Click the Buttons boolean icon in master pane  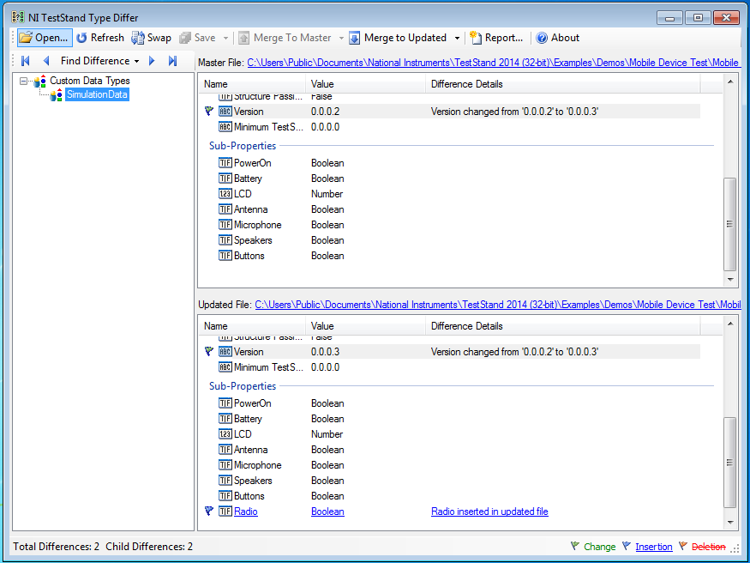(225, 256)
